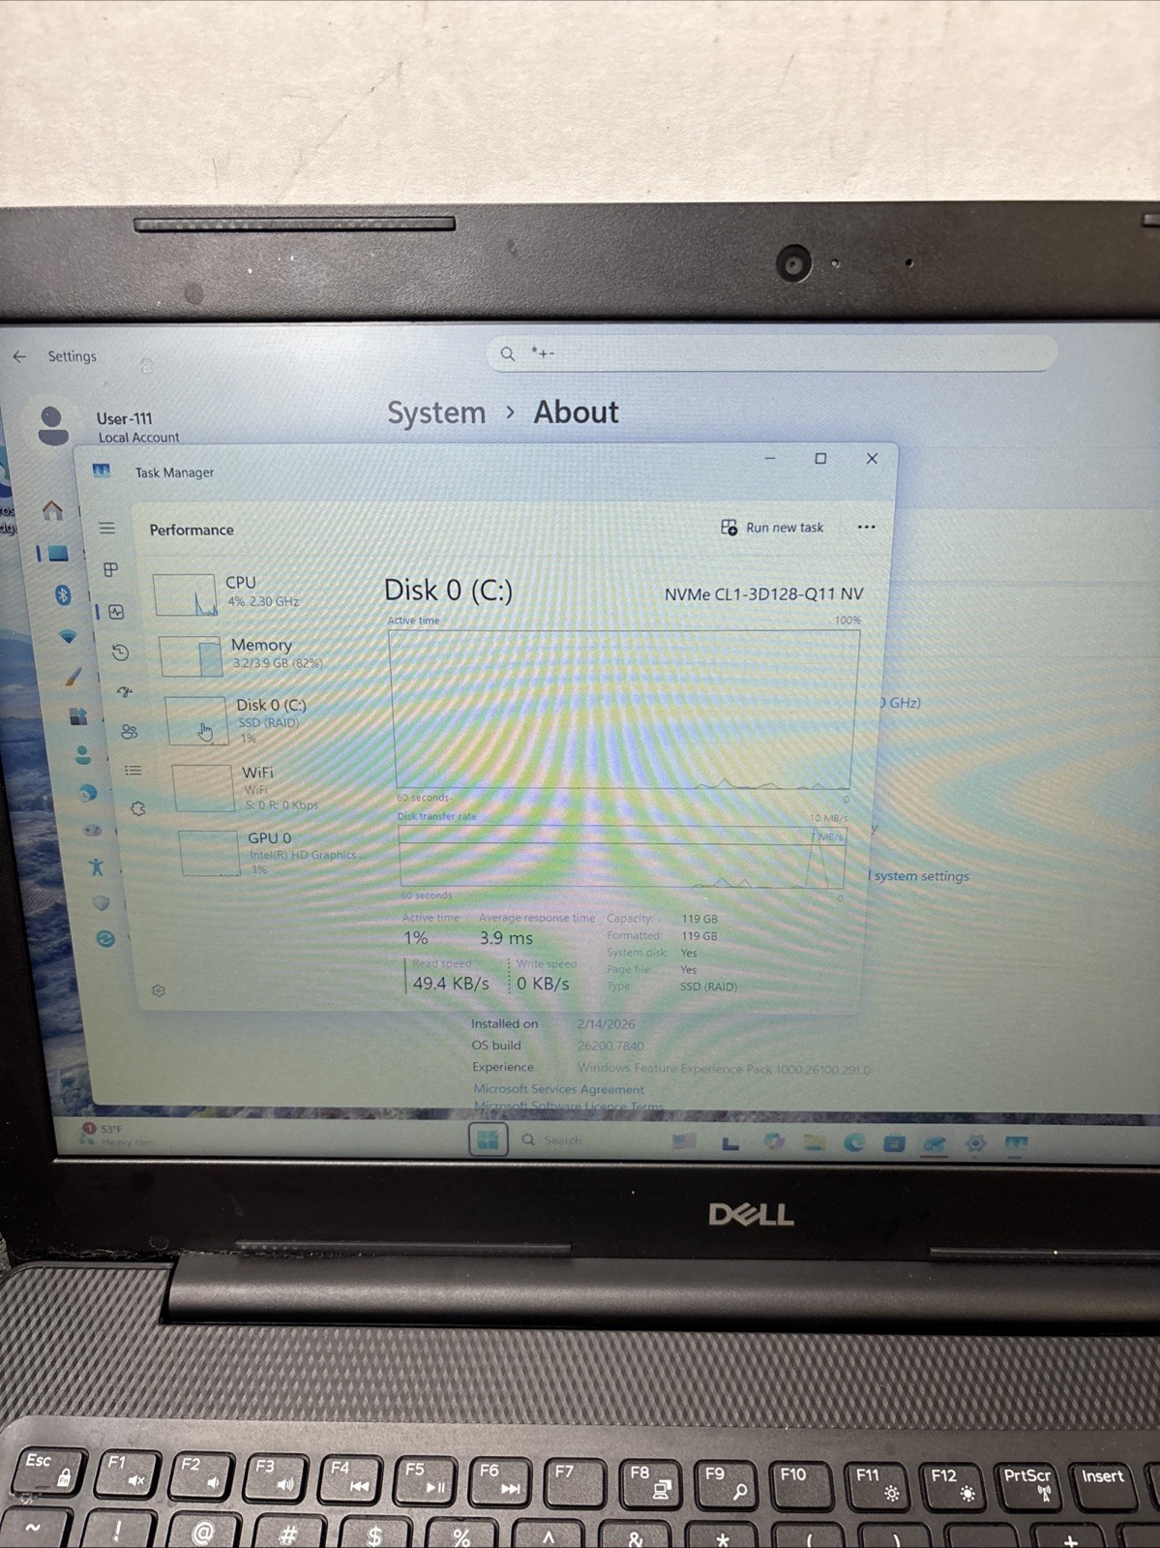This screenshot has height=1548, width=1160.
Task: Click the SSD (RAID) type value
Action: click(708, 986)
